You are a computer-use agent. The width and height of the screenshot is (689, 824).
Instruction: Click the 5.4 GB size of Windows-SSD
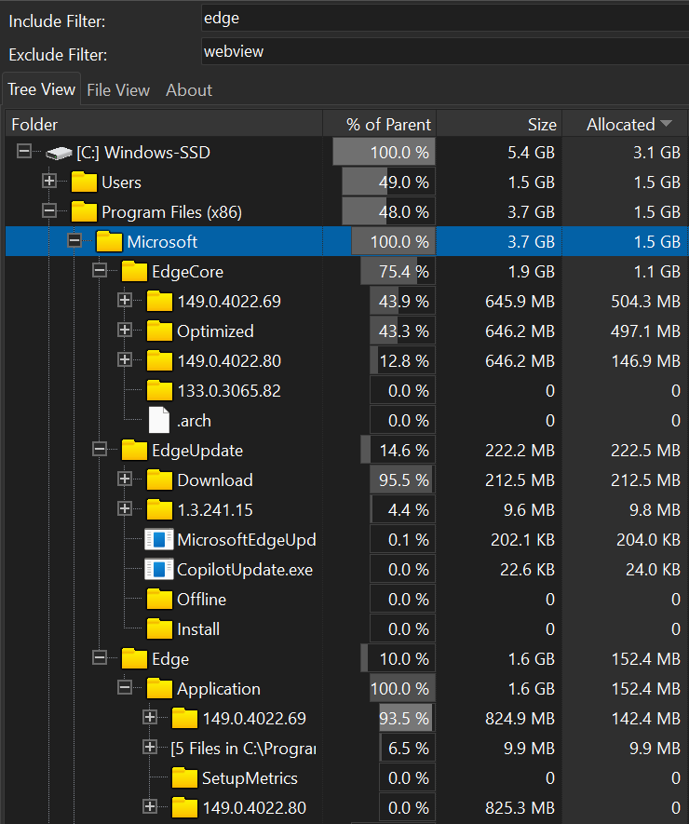pyautogui.click(x=531, y=153)
